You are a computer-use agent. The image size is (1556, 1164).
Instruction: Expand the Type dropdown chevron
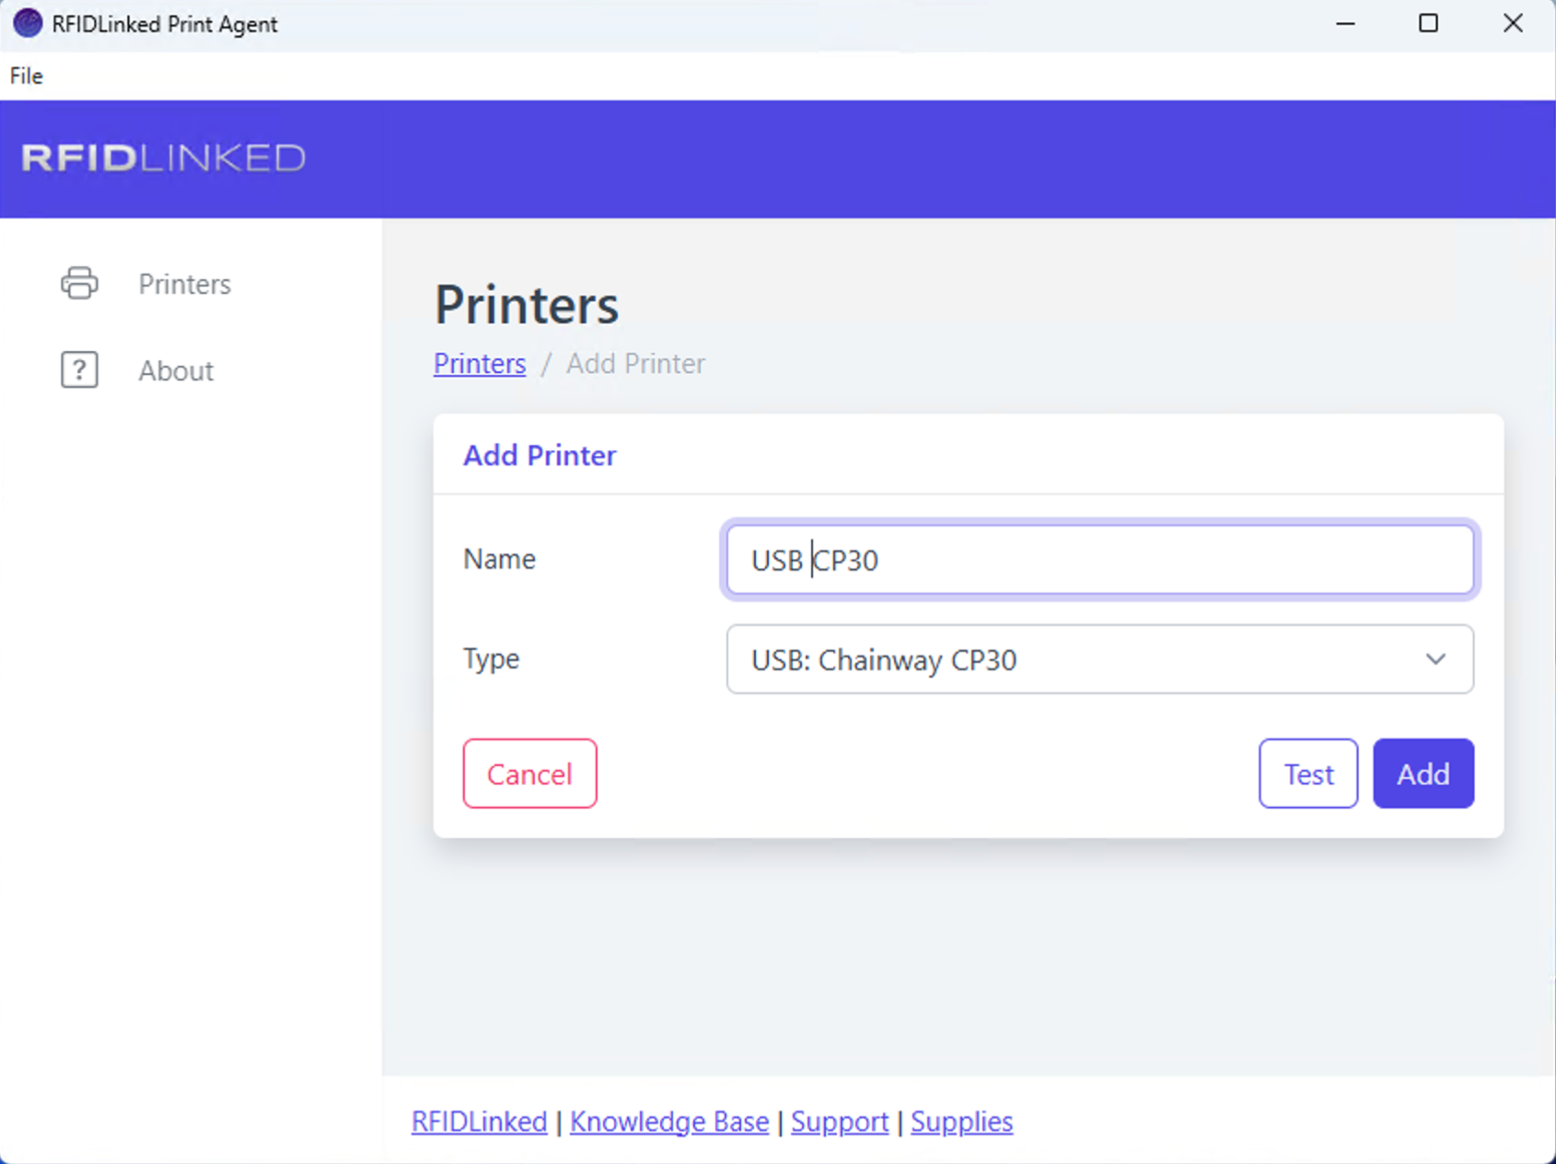[1435, 659]
